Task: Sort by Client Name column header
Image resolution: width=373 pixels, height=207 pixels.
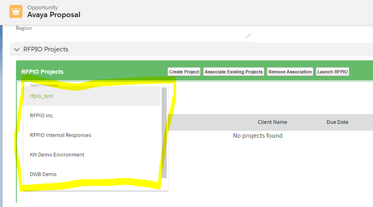Action: point(272,122)
